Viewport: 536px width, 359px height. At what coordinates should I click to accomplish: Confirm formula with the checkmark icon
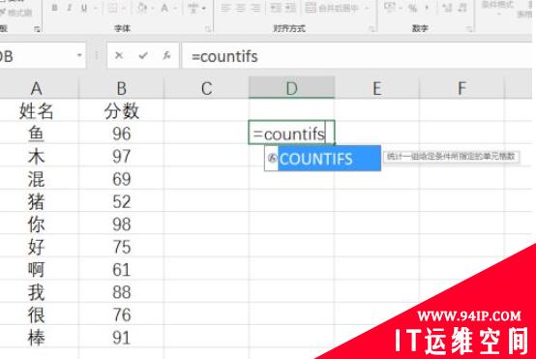[x=143, y=55]
